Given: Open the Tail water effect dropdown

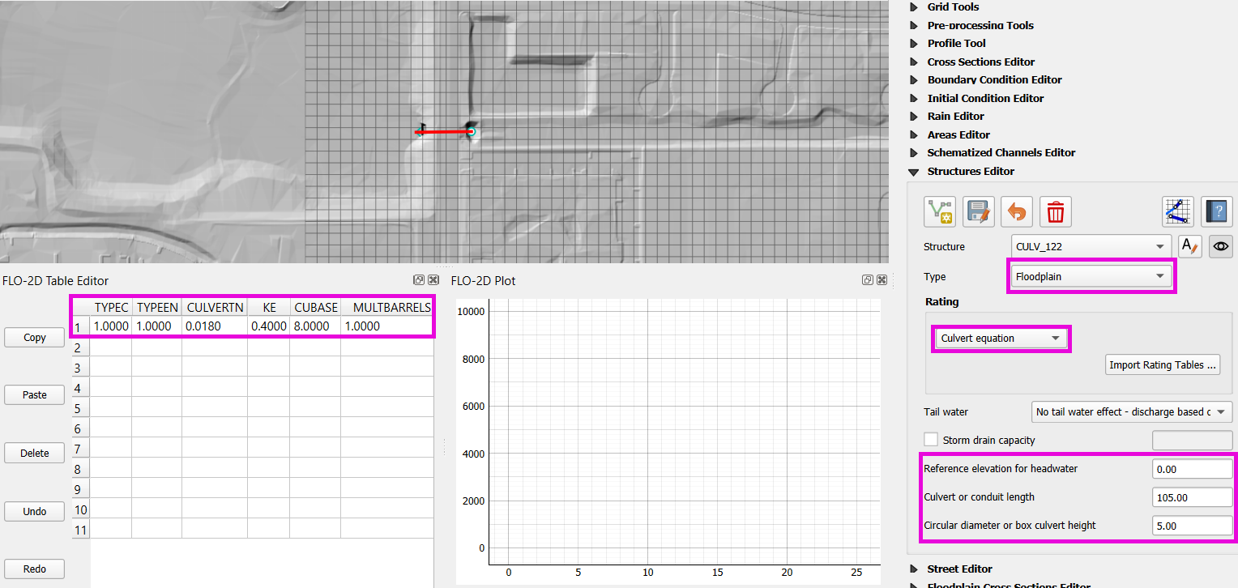Looking at the screenshot, I should coord(1132,412).
